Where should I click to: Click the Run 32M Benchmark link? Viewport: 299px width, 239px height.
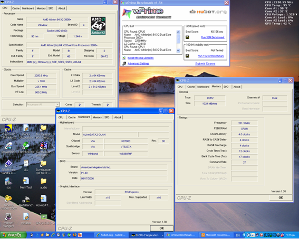(x=213, y=37)
